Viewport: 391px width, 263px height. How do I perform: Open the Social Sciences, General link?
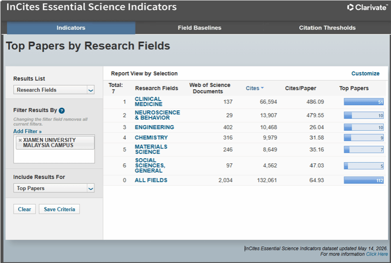[x=150, y=165]
